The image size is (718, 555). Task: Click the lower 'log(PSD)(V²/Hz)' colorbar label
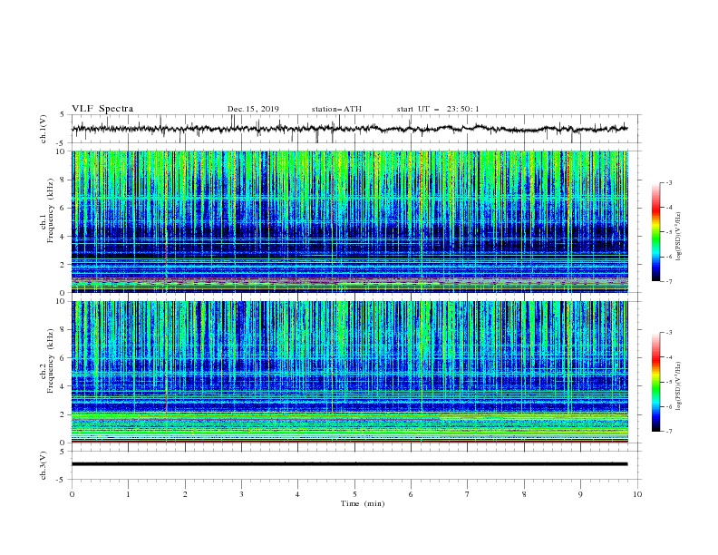tap(679, 386)
